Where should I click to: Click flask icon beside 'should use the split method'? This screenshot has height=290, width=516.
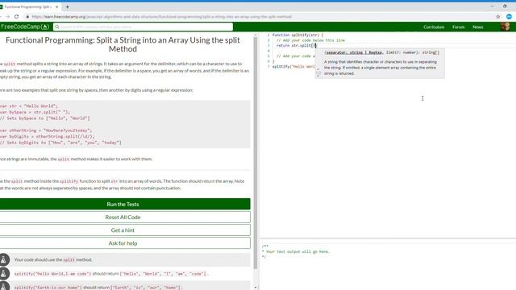[4, 259]
